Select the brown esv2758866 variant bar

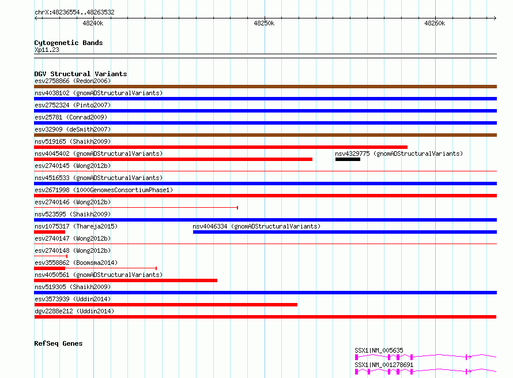coord(265,87)
